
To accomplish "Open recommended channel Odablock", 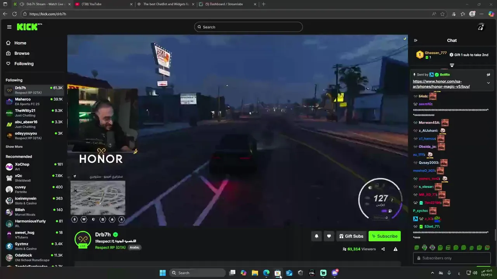I will point(34,257).
